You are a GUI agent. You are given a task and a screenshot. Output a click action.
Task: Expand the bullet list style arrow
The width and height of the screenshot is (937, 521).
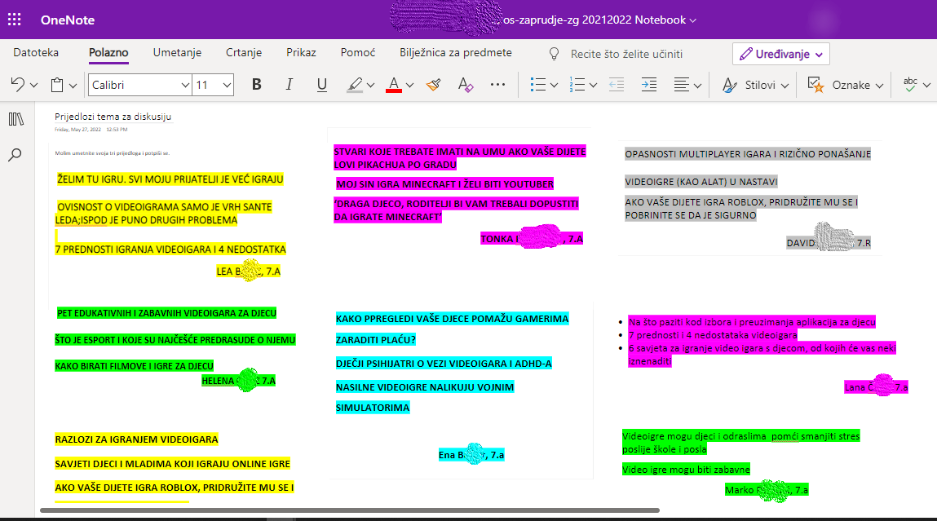tap(554, 86)
